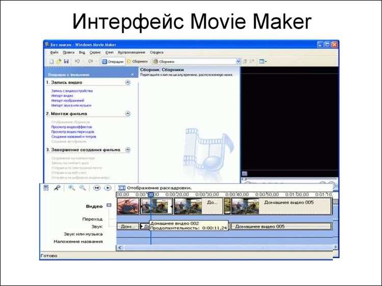Image resolution: width=382 pixels, height=286 pixels.
Task: Switch to Отображение раскадровки view
Action: point(155,188)
